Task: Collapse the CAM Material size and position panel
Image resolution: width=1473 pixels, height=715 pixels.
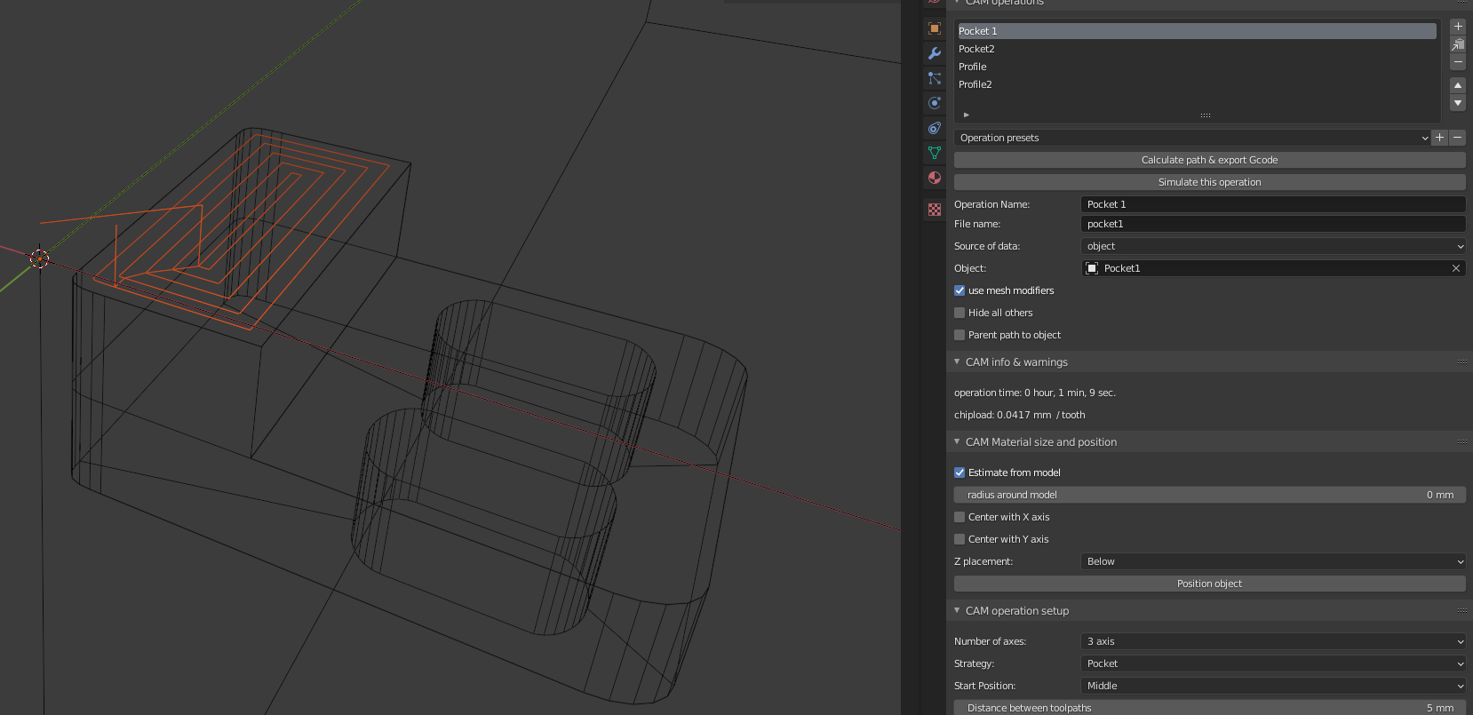Action: 957,441
